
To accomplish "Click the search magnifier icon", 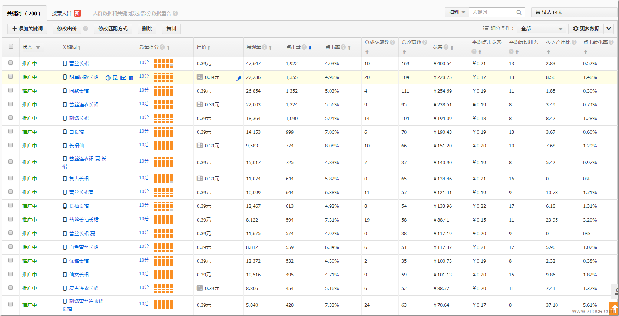I will 519,13.
